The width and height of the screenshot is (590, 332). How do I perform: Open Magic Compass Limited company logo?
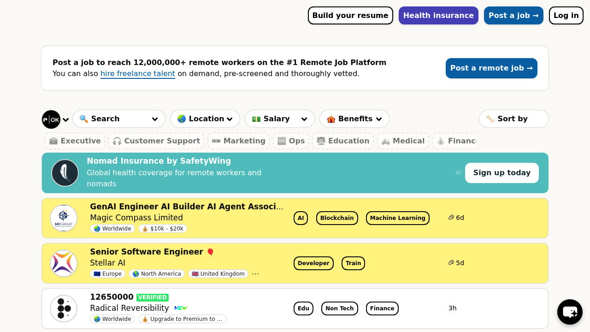point(64,218)
